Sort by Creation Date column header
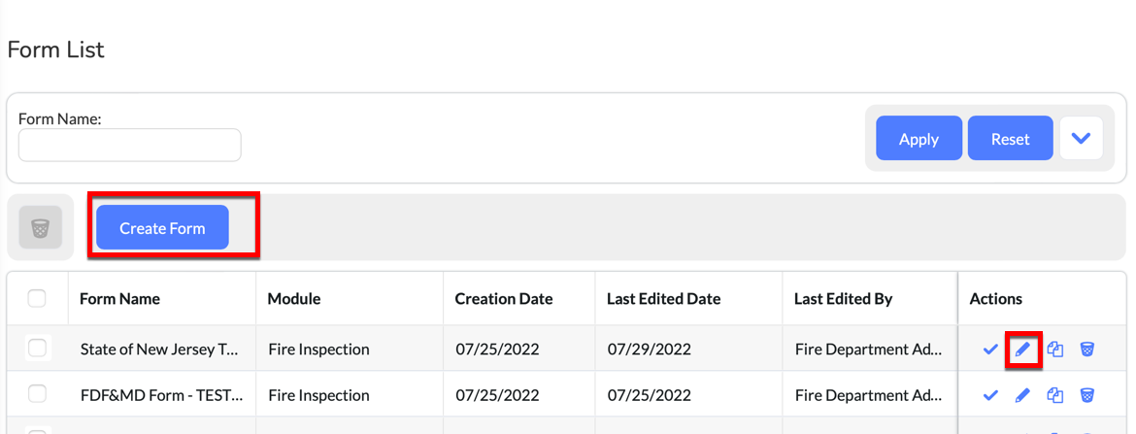 504,298
